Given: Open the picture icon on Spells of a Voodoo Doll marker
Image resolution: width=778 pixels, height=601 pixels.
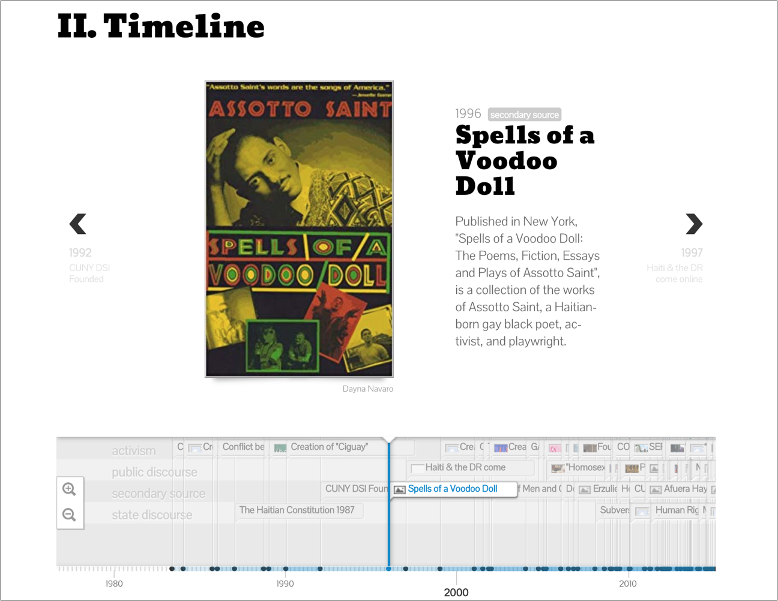Looking at the screenshot, I should point(399,489).
